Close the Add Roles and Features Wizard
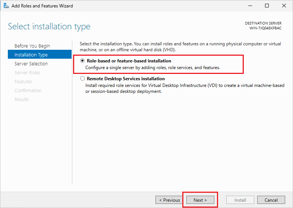The width and height of the screenshot is (293, 208). 284,6
